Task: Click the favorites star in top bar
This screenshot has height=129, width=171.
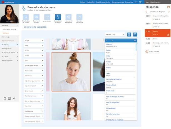Action: pos(140,2)
